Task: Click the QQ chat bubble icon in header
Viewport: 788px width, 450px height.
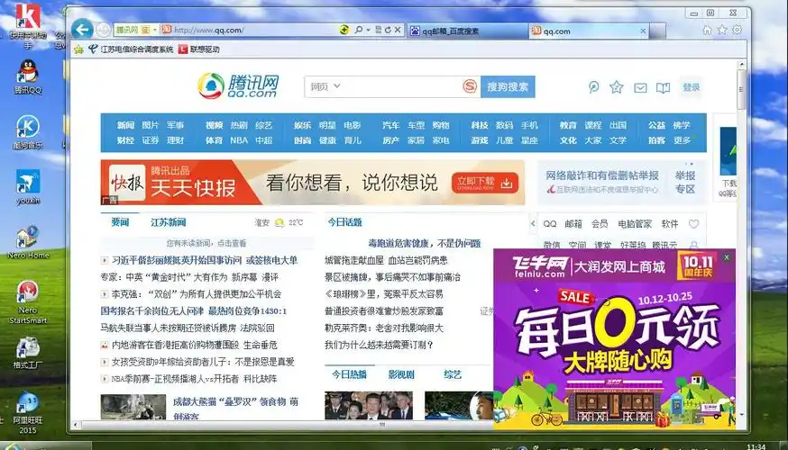Action: tap(593, 87)
